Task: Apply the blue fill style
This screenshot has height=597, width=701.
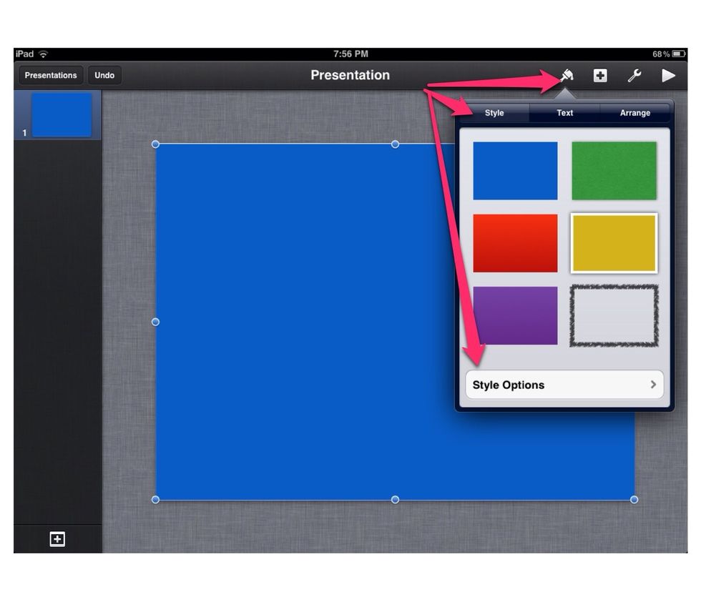Action: click(x=515, y=171)
